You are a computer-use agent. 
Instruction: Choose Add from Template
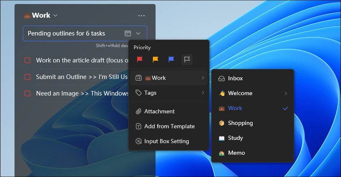[169, 126]
